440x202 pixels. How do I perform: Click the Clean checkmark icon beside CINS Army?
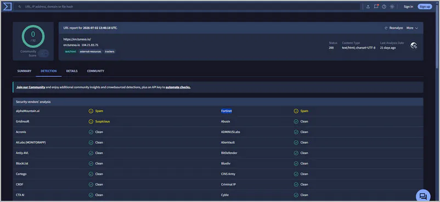coord(296,174)
